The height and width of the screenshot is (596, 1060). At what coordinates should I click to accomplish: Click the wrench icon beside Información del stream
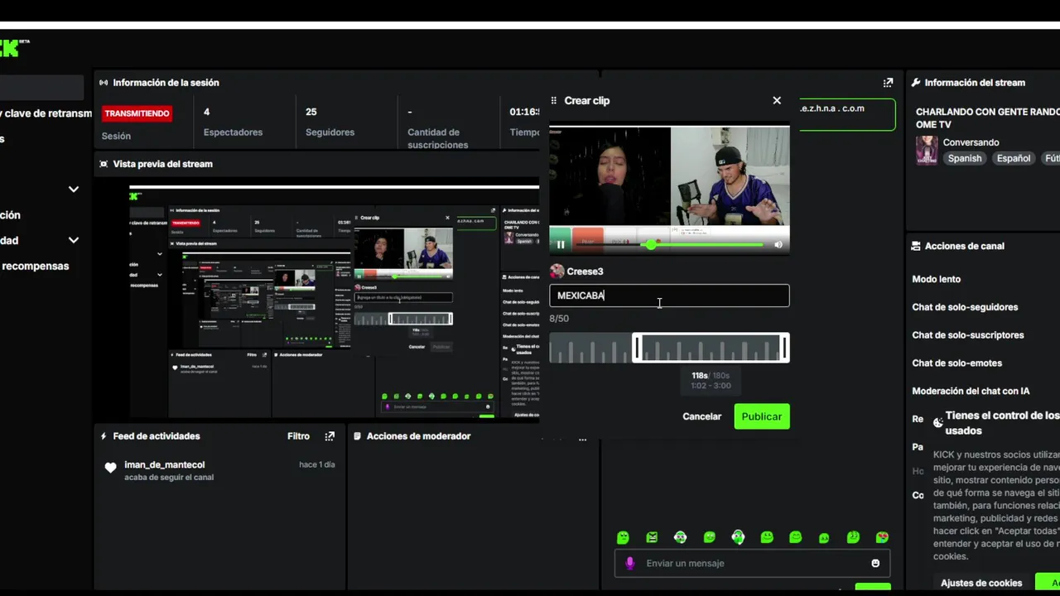click(x=916, y=83)
